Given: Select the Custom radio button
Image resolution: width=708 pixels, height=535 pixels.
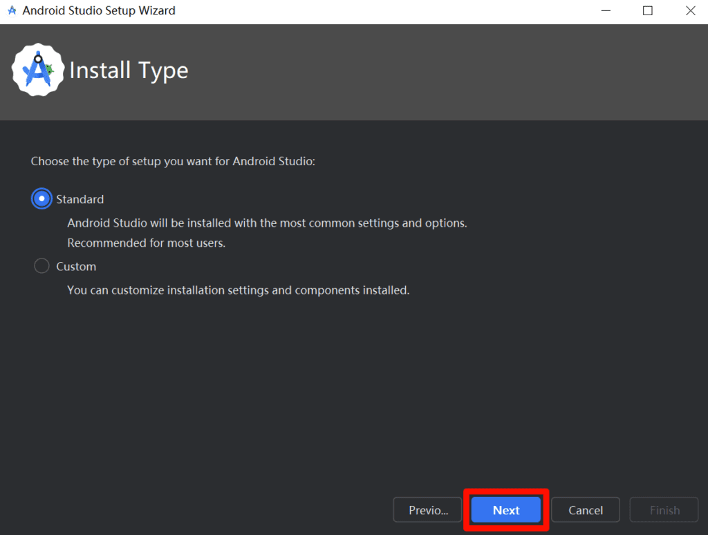Looking at the screenshot, I should pos(42,266).
